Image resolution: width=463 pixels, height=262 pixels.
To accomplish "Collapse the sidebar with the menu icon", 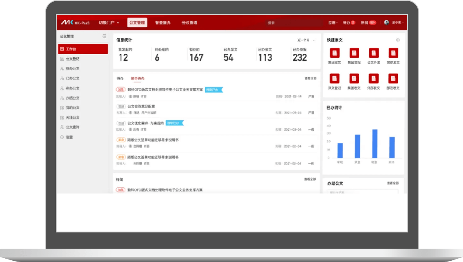I will click(x=104, y=37).
